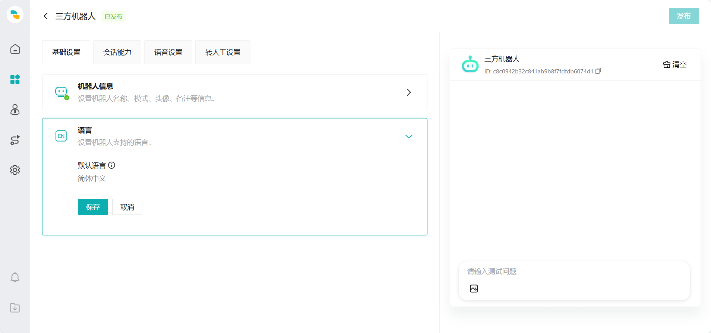Collapse the 语言 section chevron

pos(409,136)
